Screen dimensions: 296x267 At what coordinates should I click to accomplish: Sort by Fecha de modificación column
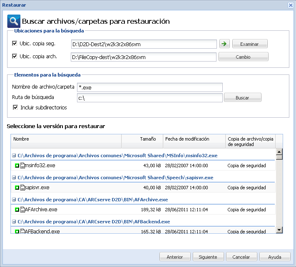click(x=194, y=139)
